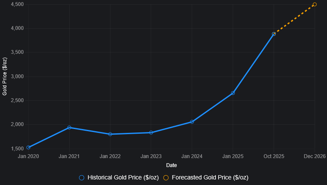This screenshot has height=185, width=327.
Task: Select the Jan 2025 data point
Action: click(233, 93)
